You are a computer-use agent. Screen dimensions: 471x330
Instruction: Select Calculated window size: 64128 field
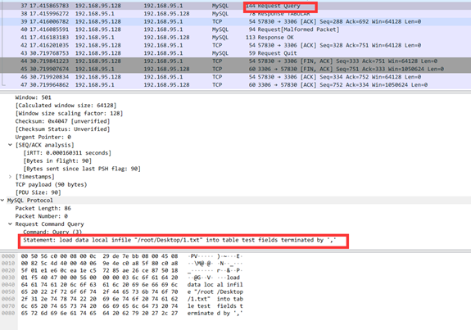click(66, 106)
